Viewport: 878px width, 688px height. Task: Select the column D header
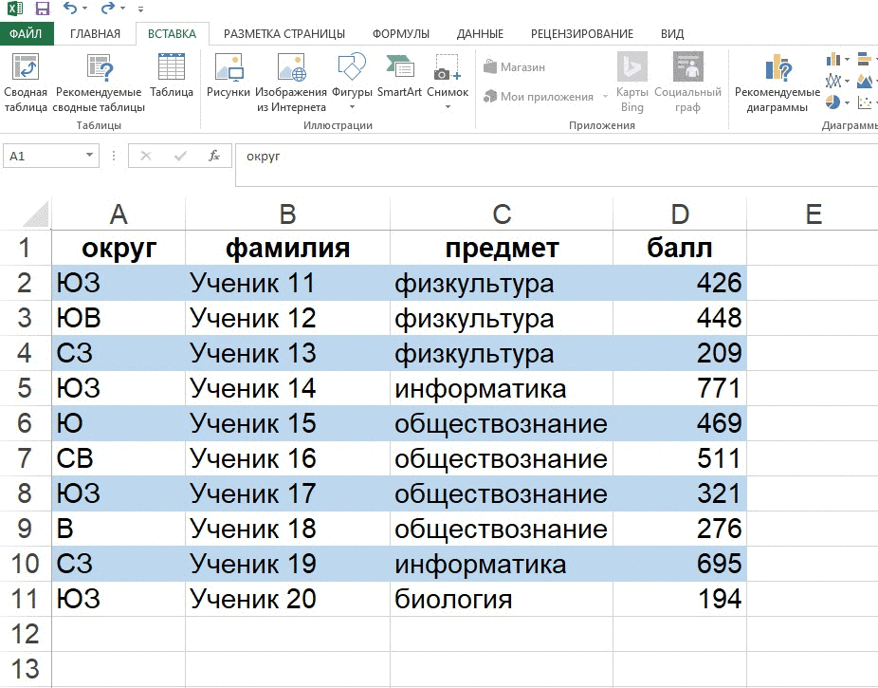tap(679, 214)
